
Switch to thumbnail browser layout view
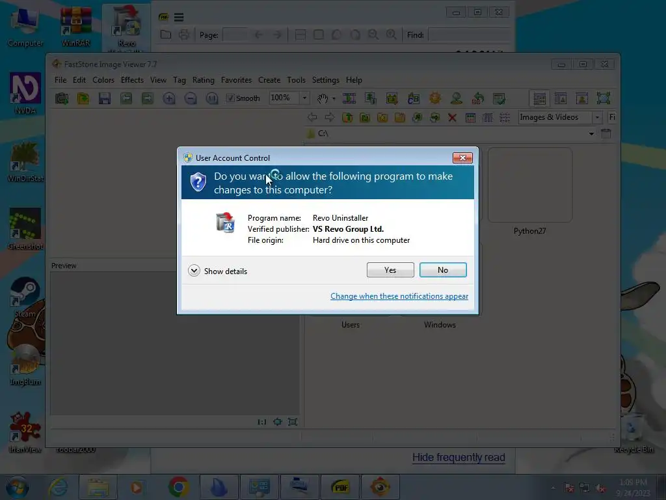[539, 99]
